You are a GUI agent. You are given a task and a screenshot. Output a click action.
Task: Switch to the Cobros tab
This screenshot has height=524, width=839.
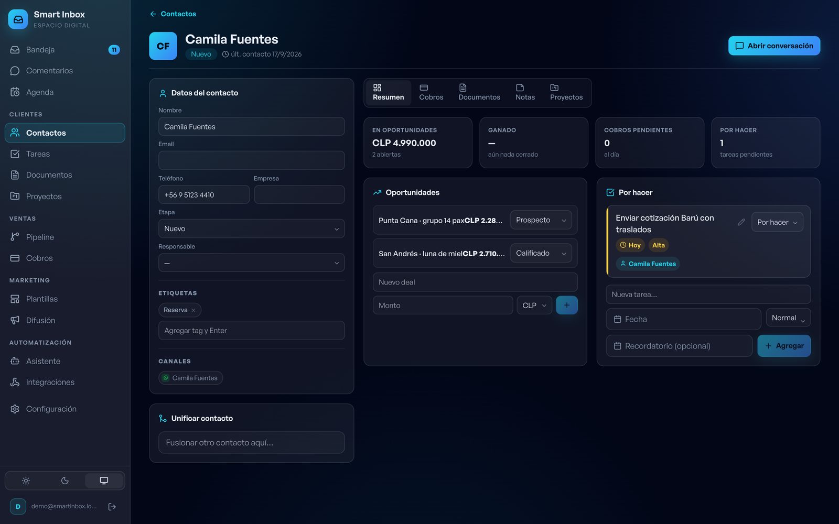[x=431, y=93]
